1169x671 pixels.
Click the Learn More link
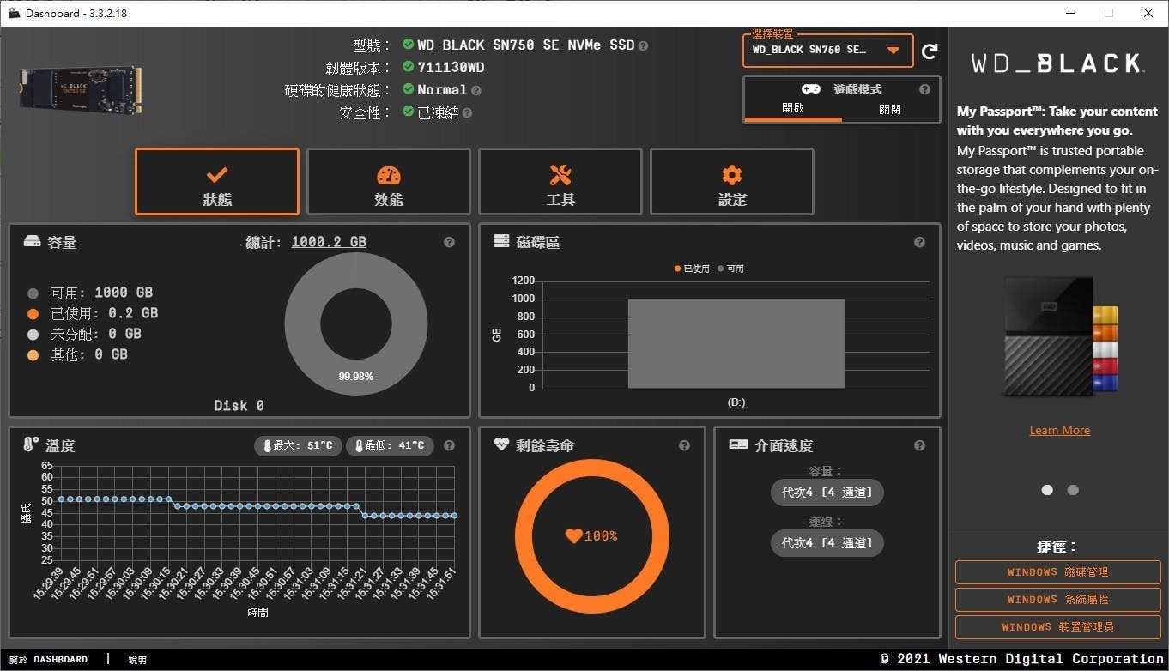pyautogui.click(x=1059, y=430)
